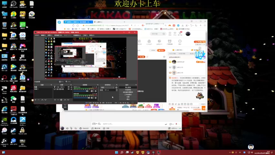The image size is (275, 155).
Task: Click the 设置 button in OBS controls
Action: point(128,97)
